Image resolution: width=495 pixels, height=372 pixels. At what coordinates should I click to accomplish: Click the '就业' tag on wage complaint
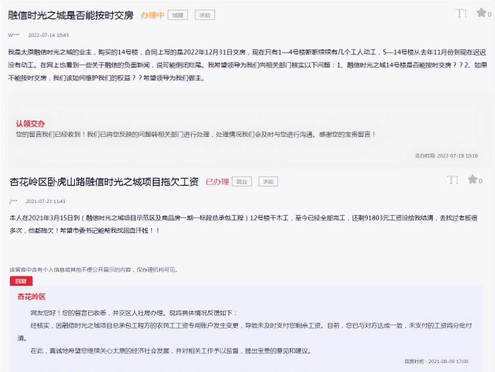[x=242, y=181]
